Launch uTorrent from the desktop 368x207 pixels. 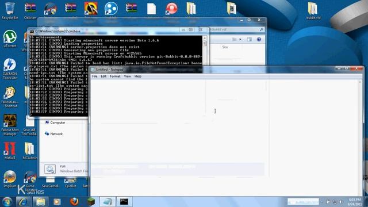click(x=10, y=39)
